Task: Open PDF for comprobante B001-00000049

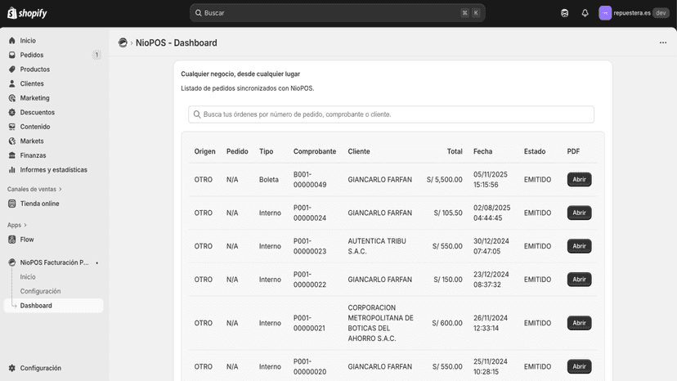Action: click(x=579, y=179)
